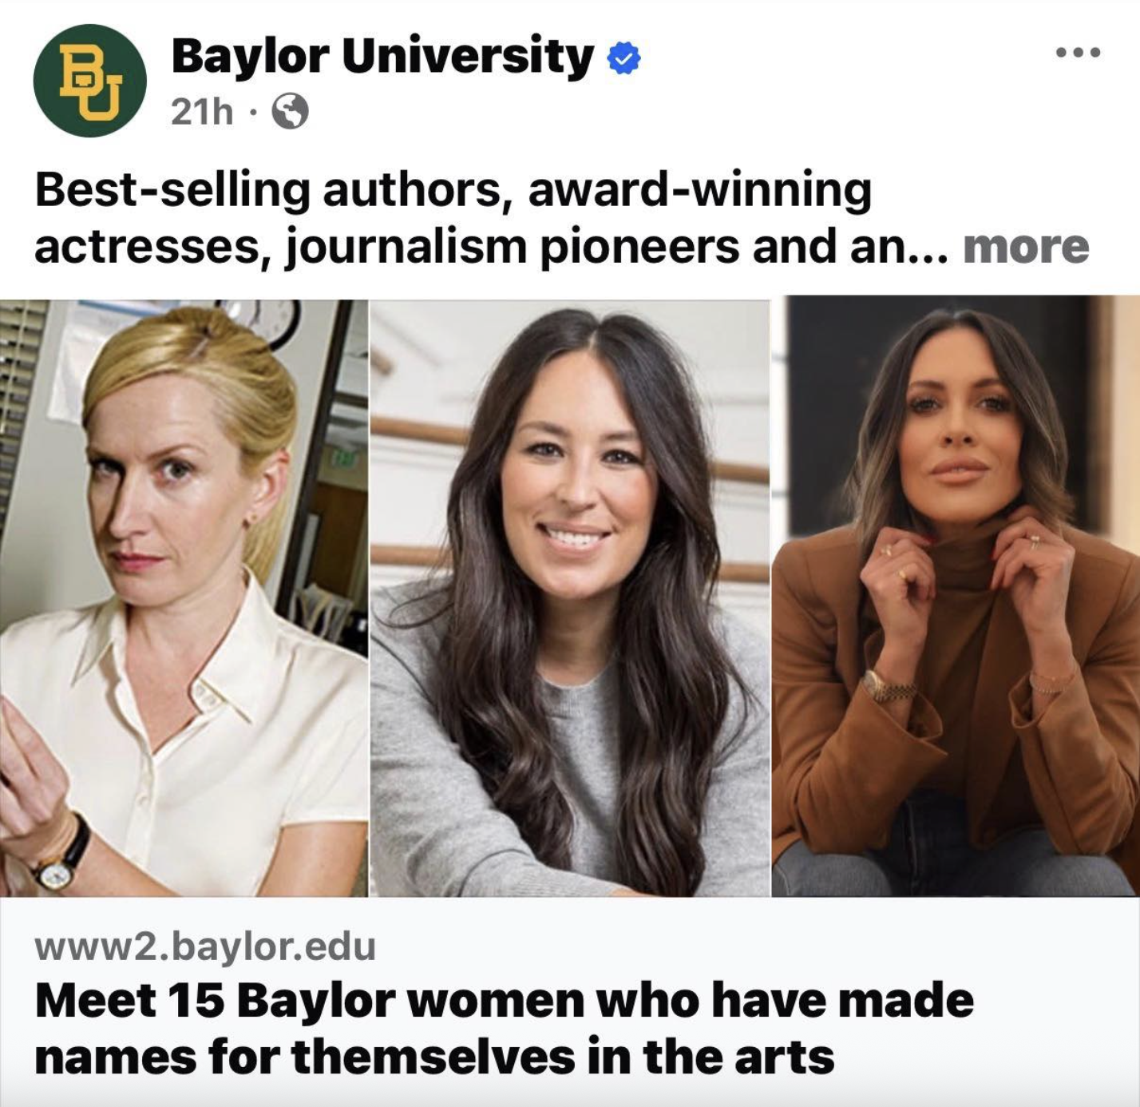Open photo of blonde woman in white blouse
This screenshot has width=1140, height=1107.
184,597
